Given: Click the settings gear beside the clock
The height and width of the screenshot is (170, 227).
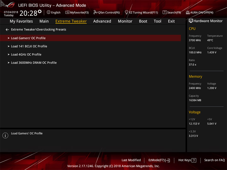Looking at the screenshot, I should [x=40, y=11].
